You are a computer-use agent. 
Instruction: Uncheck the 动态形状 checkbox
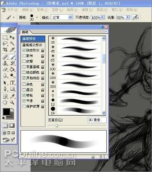pyautogui.click(x=24, y=50)
